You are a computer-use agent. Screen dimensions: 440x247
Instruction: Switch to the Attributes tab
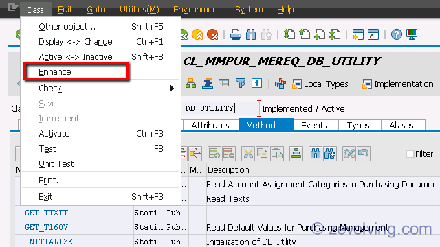[x=210, y=125]
